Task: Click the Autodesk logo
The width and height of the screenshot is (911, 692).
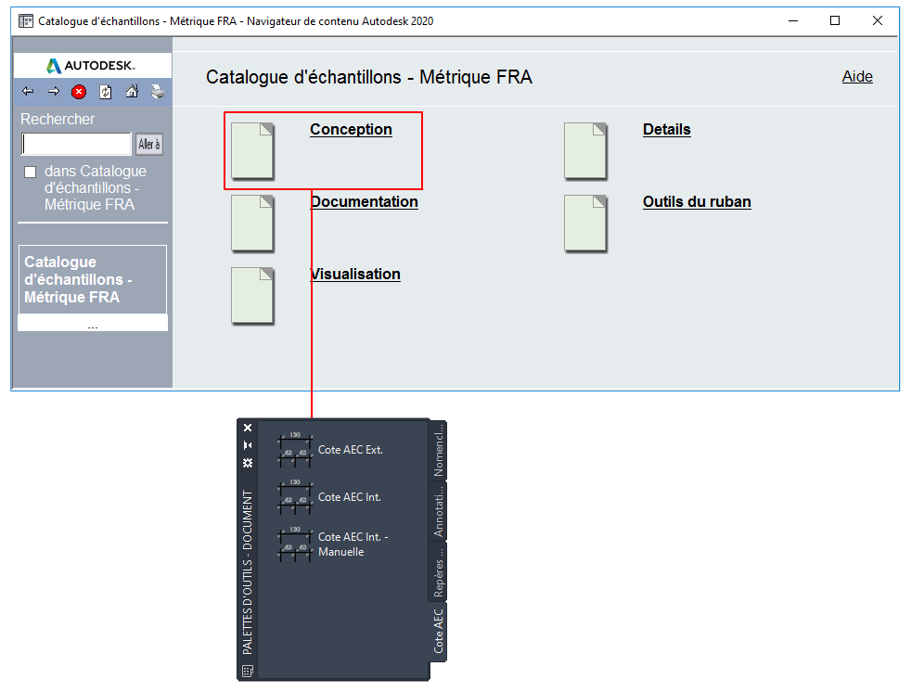Action: click(92, 66)
